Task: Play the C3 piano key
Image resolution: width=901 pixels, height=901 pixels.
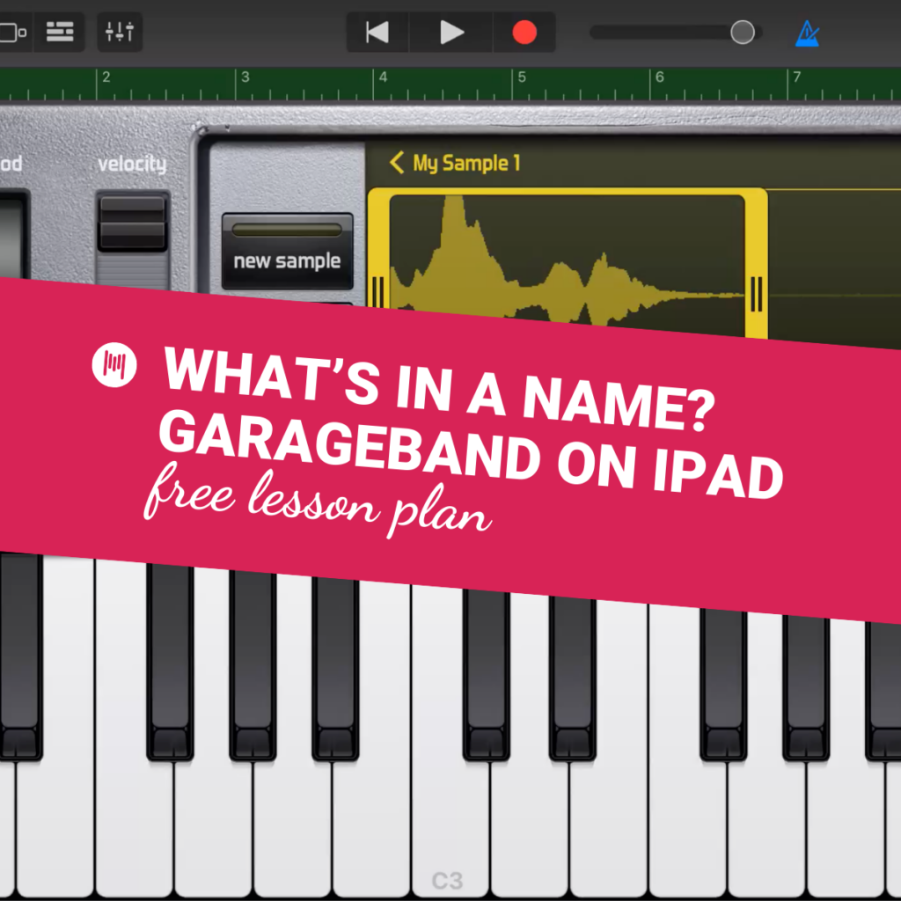Action: 450,827
